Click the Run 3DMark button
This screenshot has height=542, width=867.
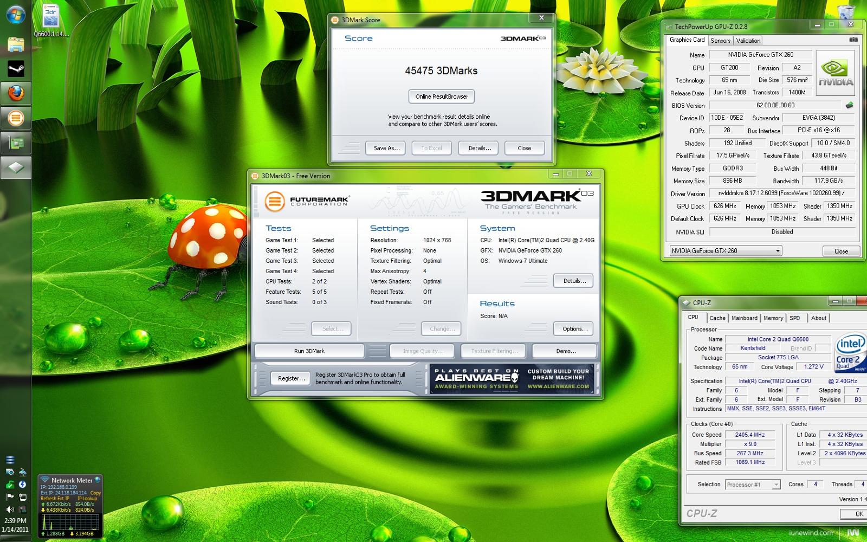tap(309, 351)
